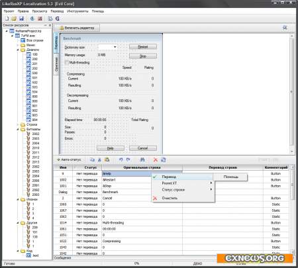Collapse the Битмапы folder
The width and height of the screenshot is (298, 268).
(x=18, y=129)
